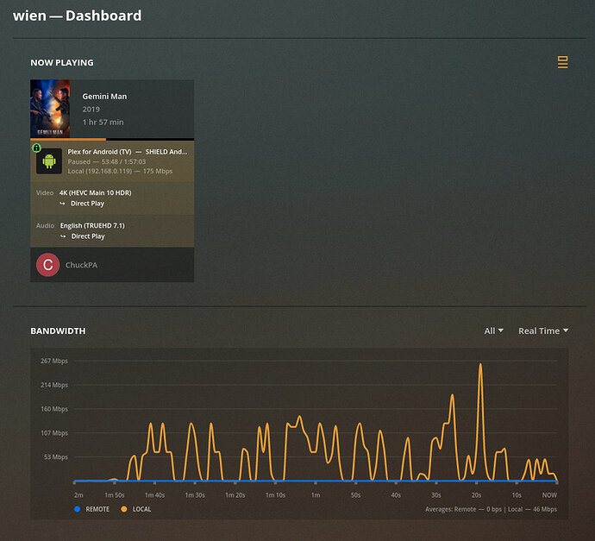Toggle the LOCAL legend series
Screen dimensions: 595x541
[136, 509]
